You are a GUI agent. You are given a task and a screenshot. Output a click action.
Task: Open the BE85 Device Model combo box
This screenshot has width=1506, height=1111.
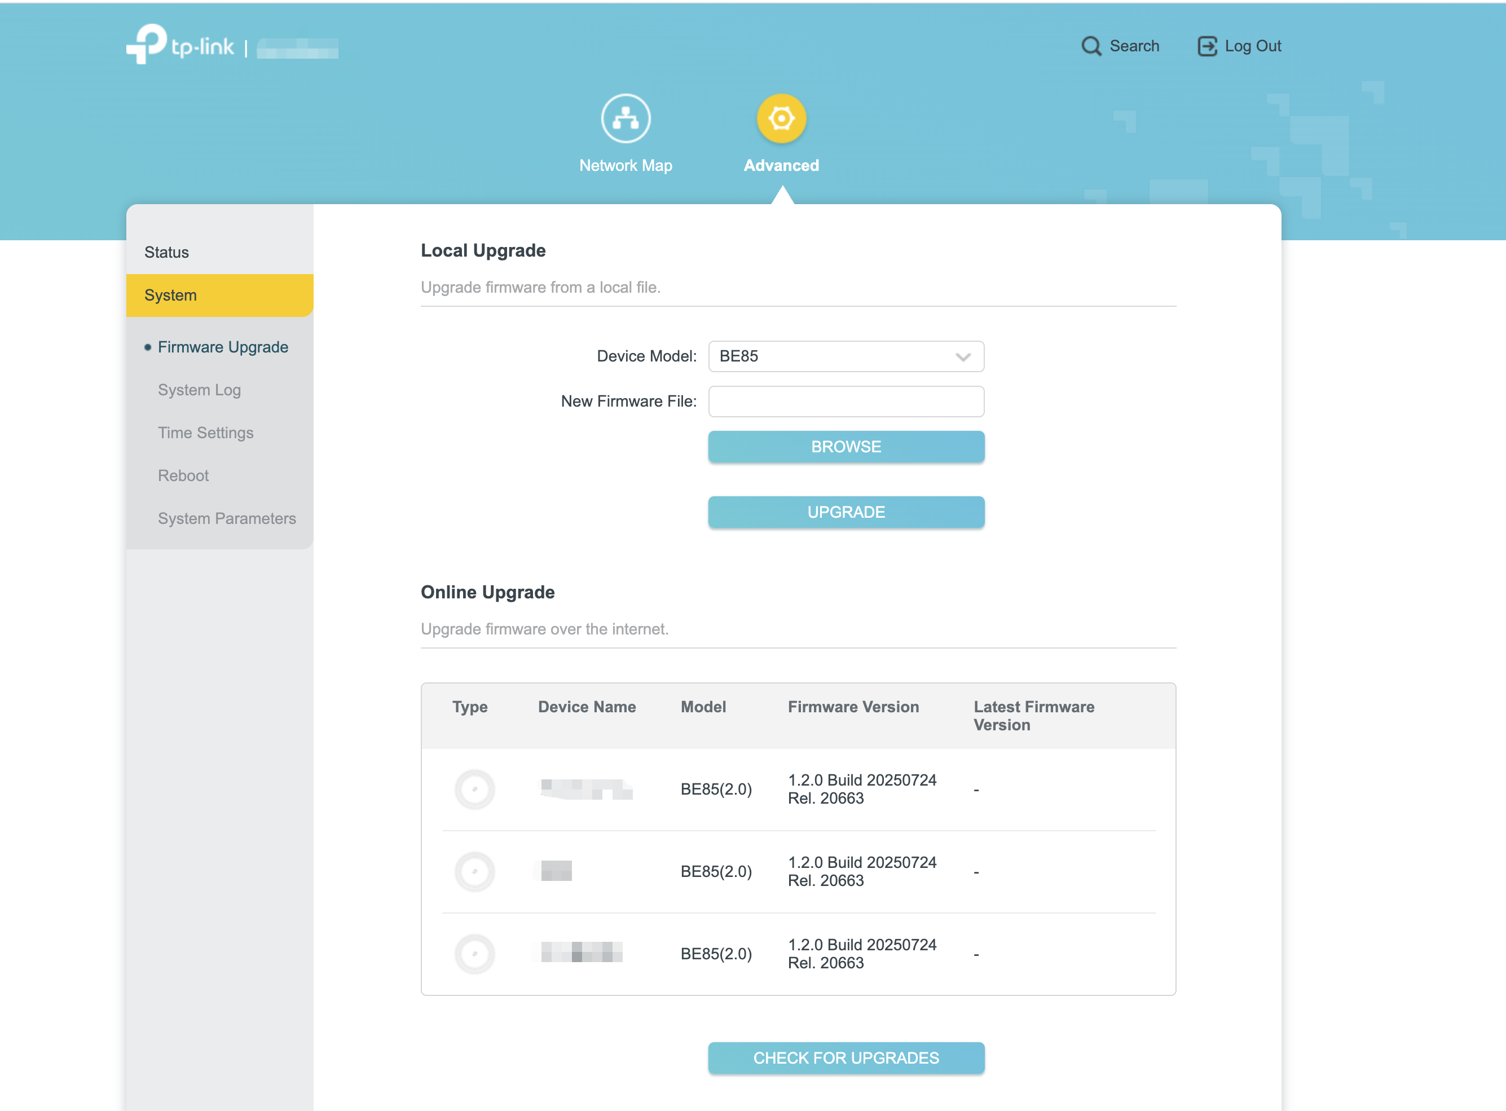[x=834, y=356]
